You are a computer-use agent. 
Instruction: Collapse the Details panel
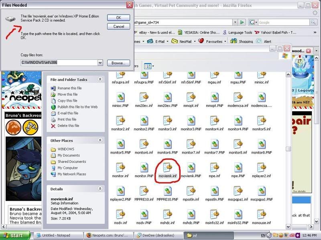tap(100, 188)
